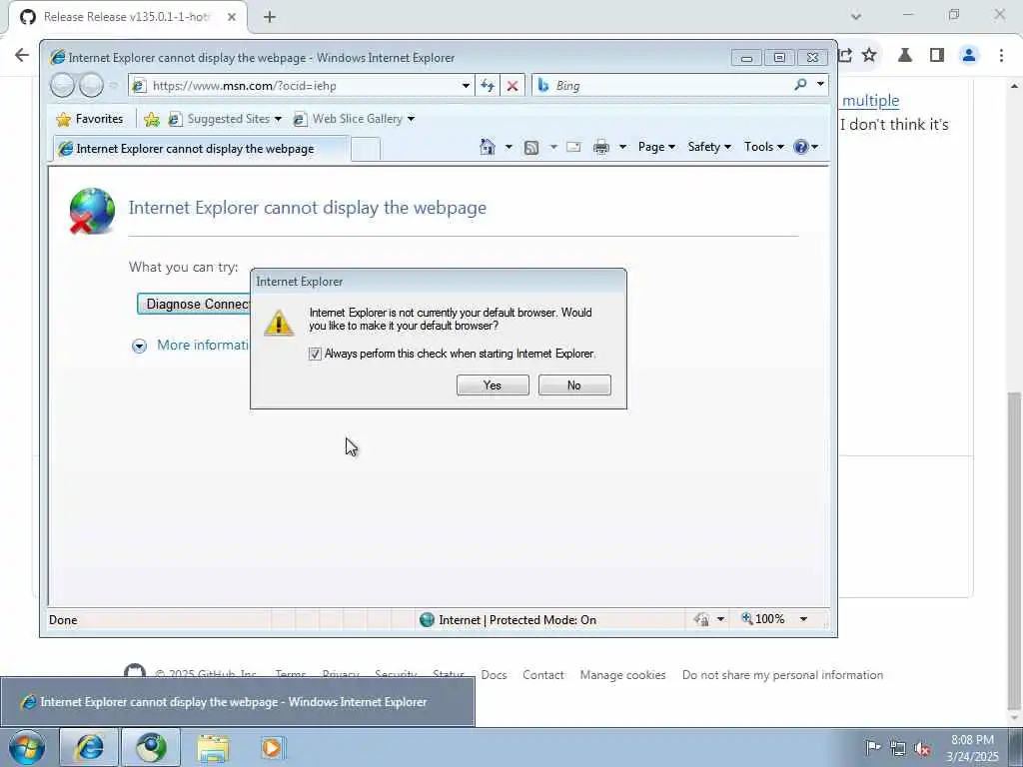Screen dimensions: 1023x767
Task: Click the 100% zoom level button
Action: (x=764, y=619)
